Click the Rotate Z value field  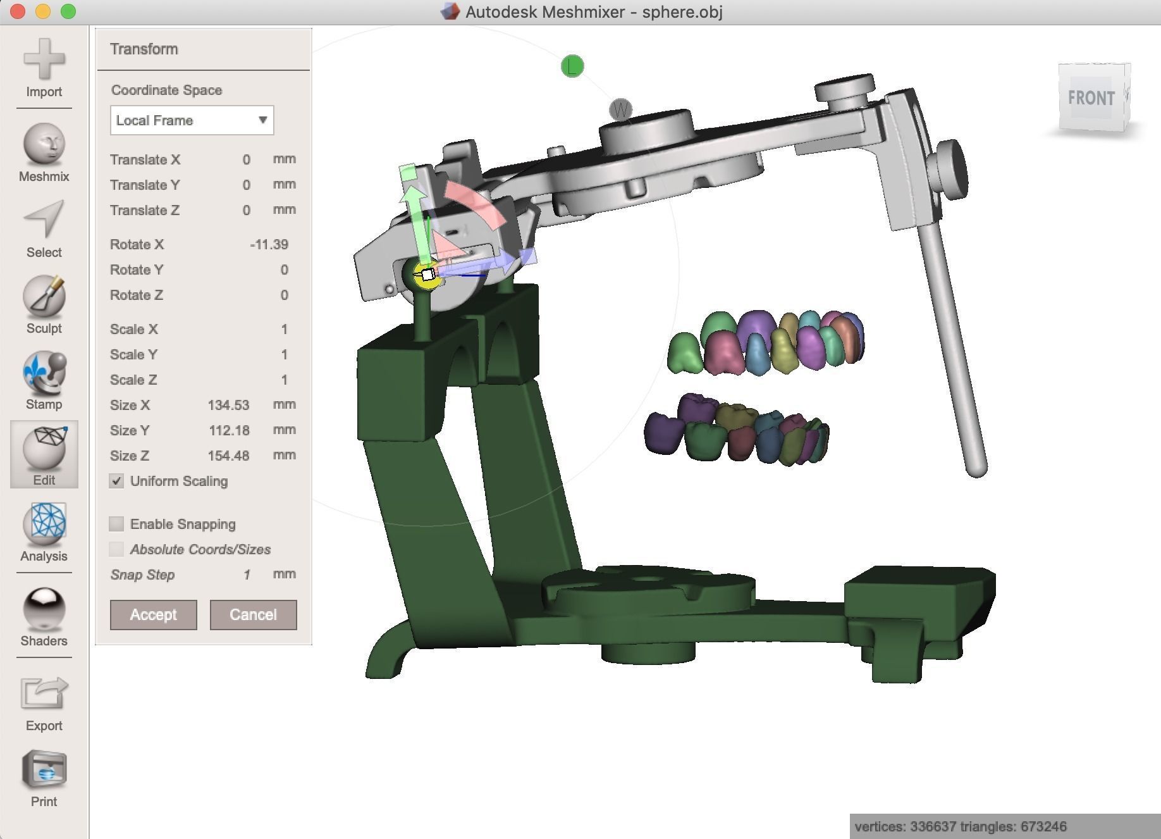[x=284, y=295]
